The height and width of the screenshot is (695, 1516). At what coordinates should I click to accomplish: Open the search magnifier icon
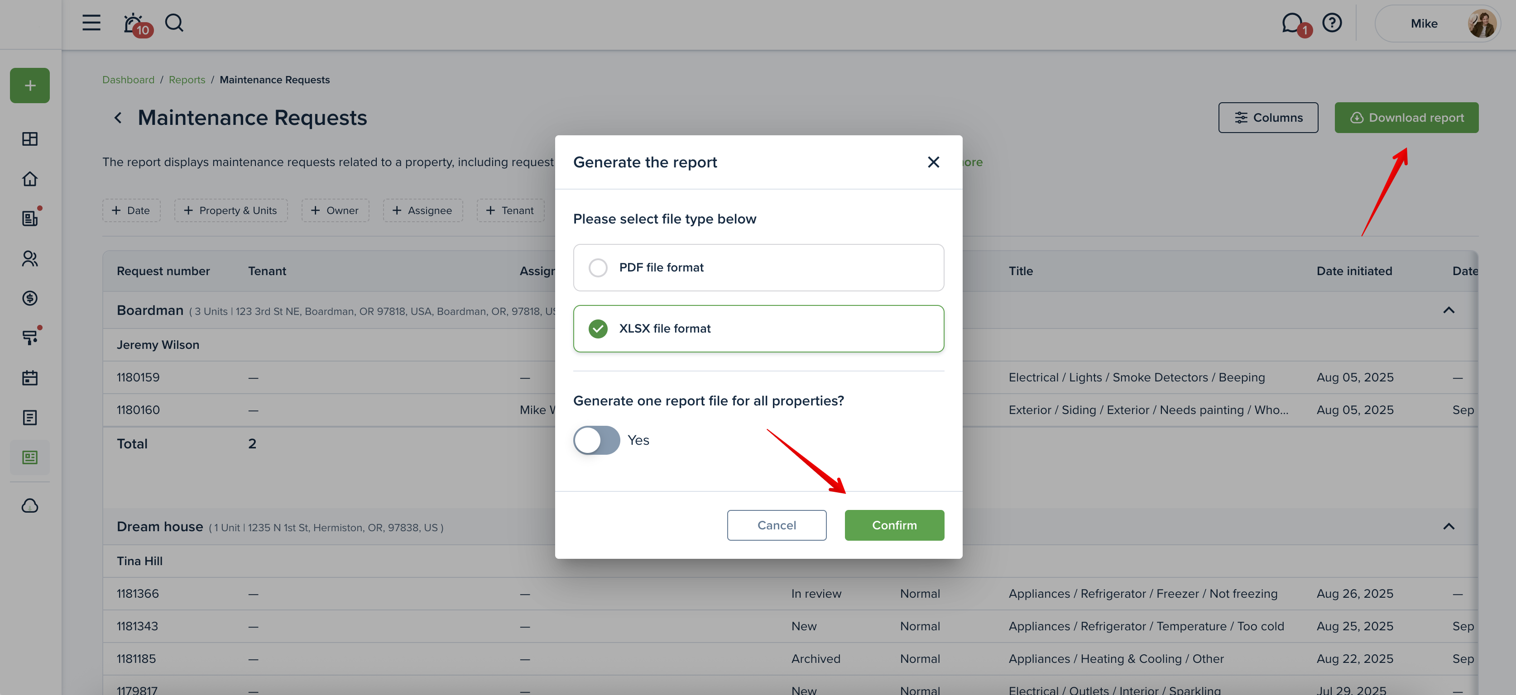coord(174,23)
